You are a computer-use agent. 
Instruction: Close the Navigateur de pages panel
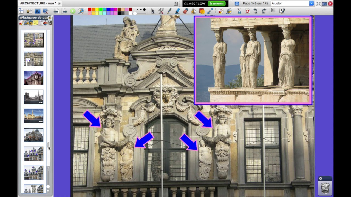point(21,18)
